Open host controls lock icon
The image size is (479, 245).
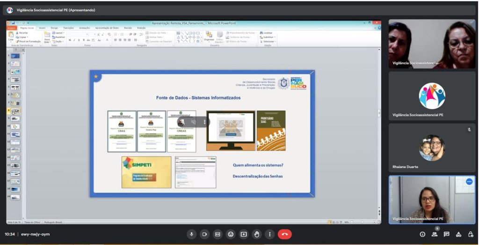[x=471, y=234]
